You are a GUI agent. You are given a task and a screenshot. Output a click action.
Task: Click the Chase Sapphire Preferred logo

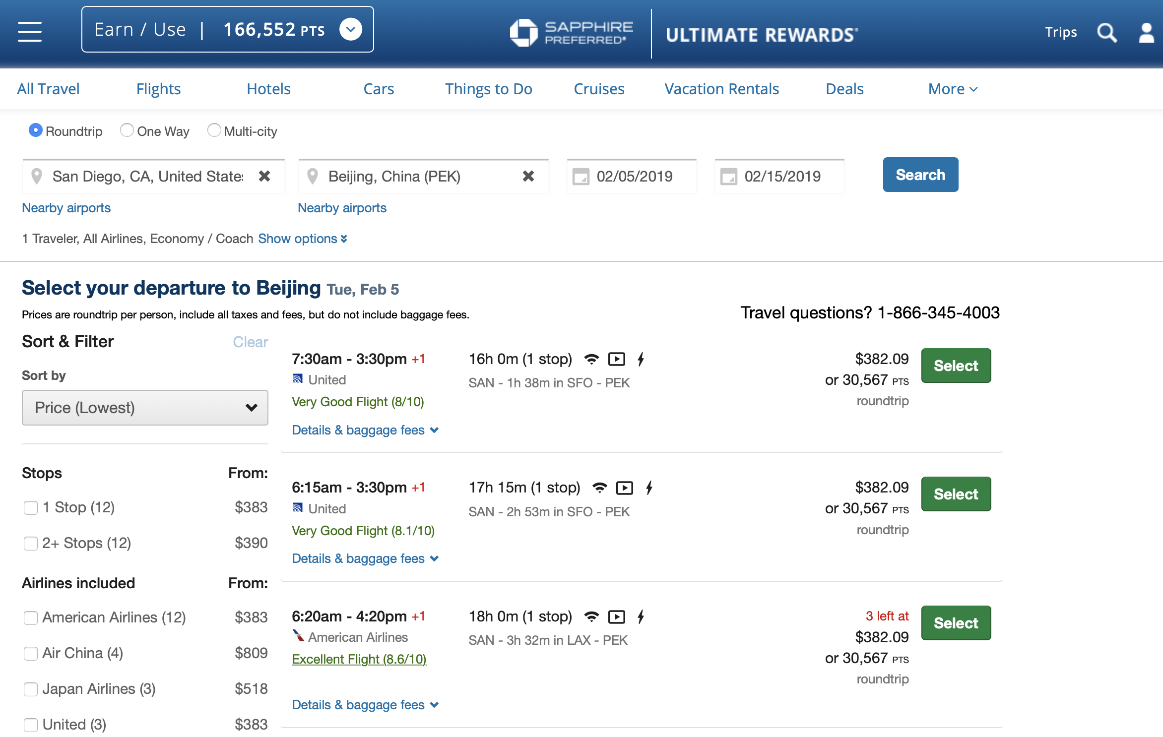(x=572, y=33)
